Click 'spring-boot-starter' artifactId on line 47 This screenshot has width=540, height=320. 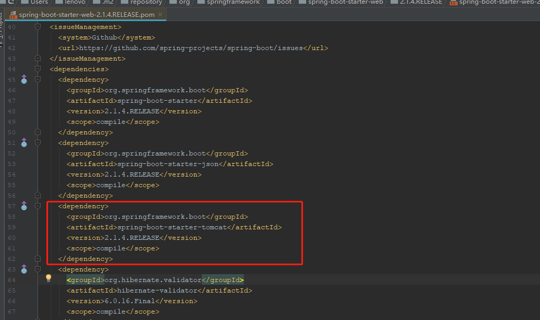coord(157,101)
